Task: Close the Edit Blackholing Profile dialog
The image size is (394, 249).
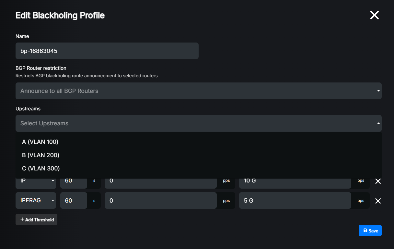Action: coord(374,15)
